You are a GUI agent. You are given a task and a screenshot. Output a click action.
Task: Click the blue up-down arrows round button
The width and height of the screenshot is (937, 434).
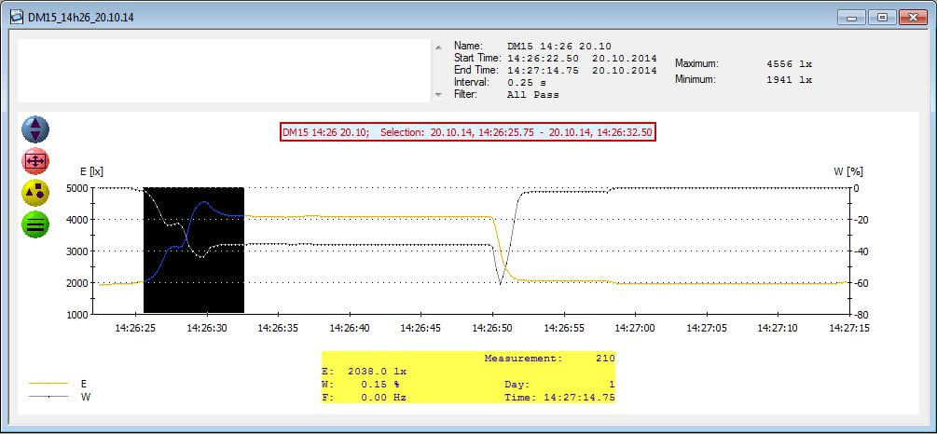coord(34,129)
